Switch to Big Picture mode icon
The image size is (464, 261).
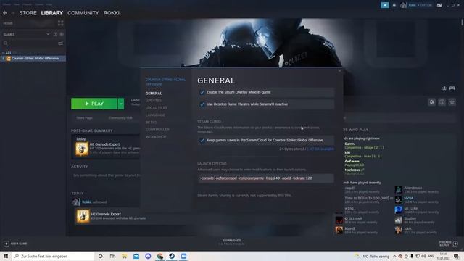click(439, 5)
